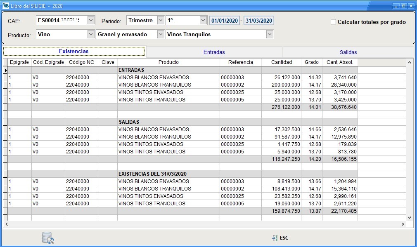Screen dimensions: 417x247
Task: Click the end date field 31/03/2020
Action: [258, 21]
